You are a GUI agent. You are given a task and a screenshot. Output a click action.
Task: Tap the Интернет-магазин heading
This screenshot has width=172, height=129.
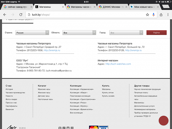108,61
